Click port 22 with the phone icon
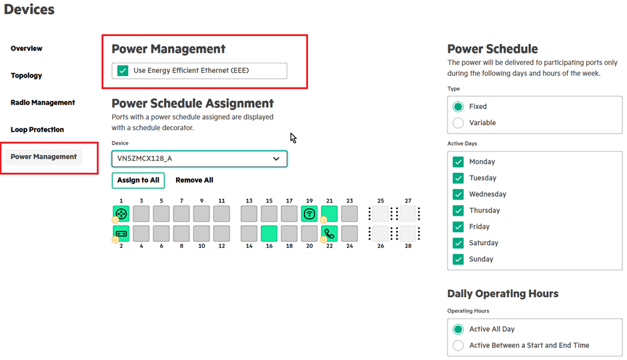Screen dimensions: 627x360 [330, 233]
